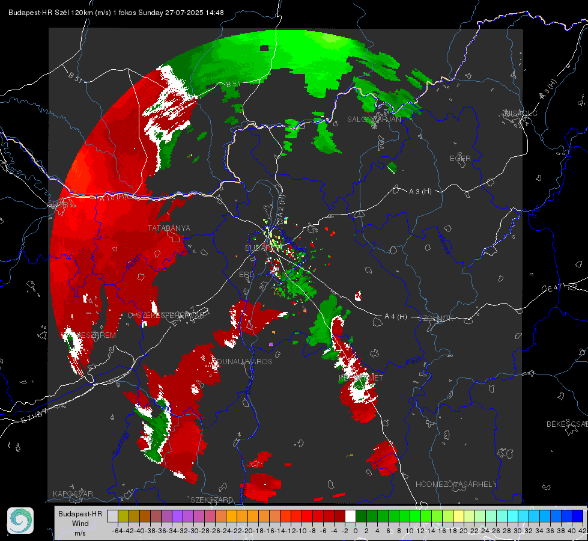This screenshot has height=541, width=588.
Task: Click the Budapest-HR legend title
Action: (x=80, y=513)
